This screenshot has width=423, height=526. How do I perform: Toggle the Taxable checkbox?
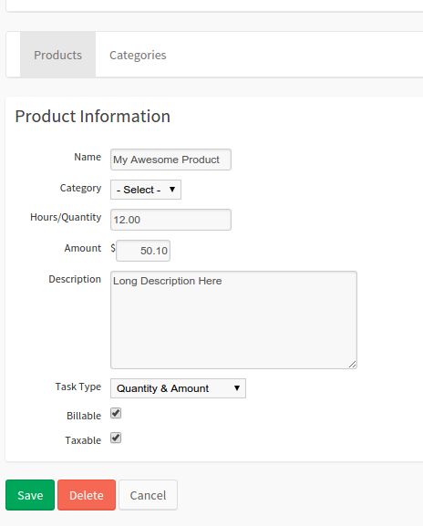click(116, 438)
